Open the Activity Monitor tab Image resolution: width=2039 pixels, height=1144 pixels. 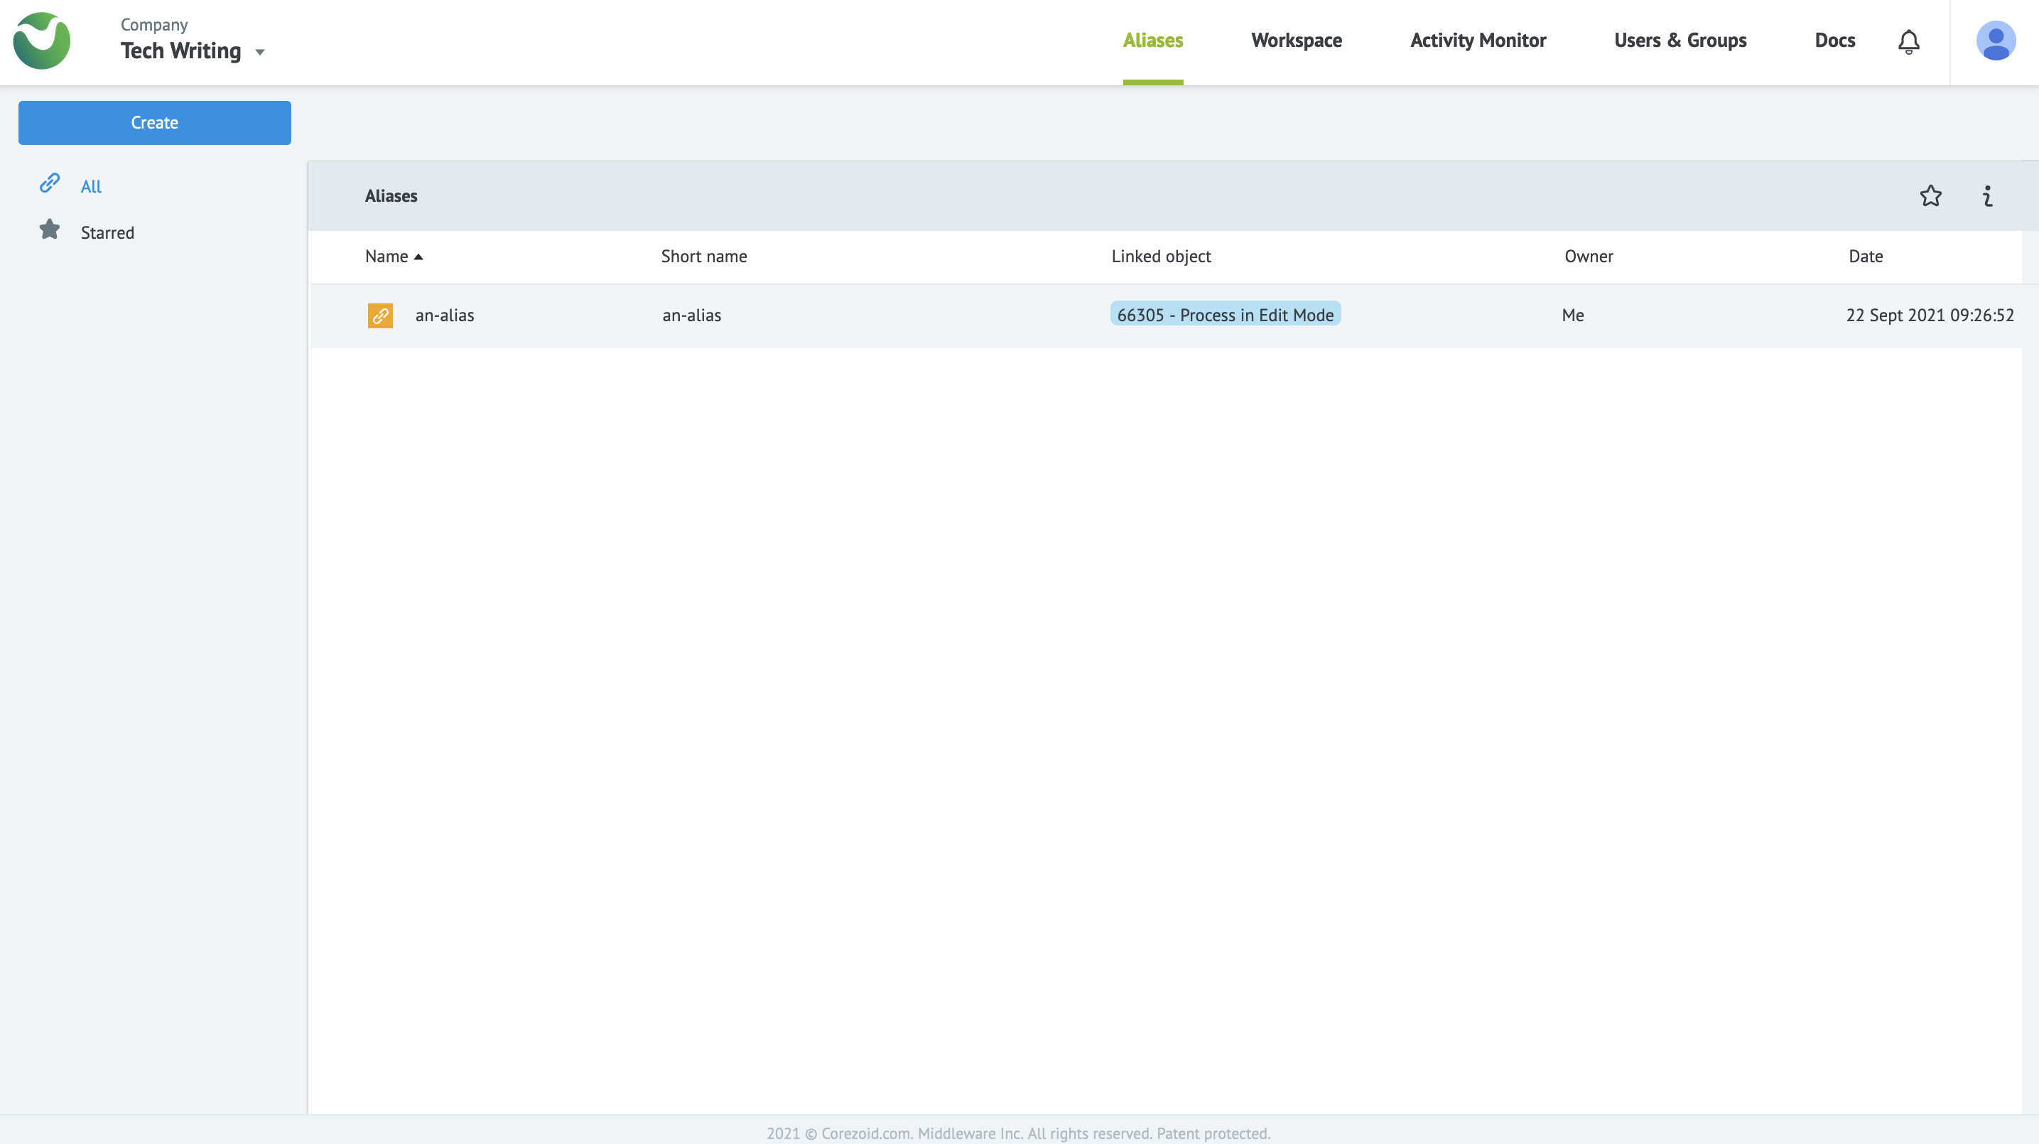click(1477, 41)
